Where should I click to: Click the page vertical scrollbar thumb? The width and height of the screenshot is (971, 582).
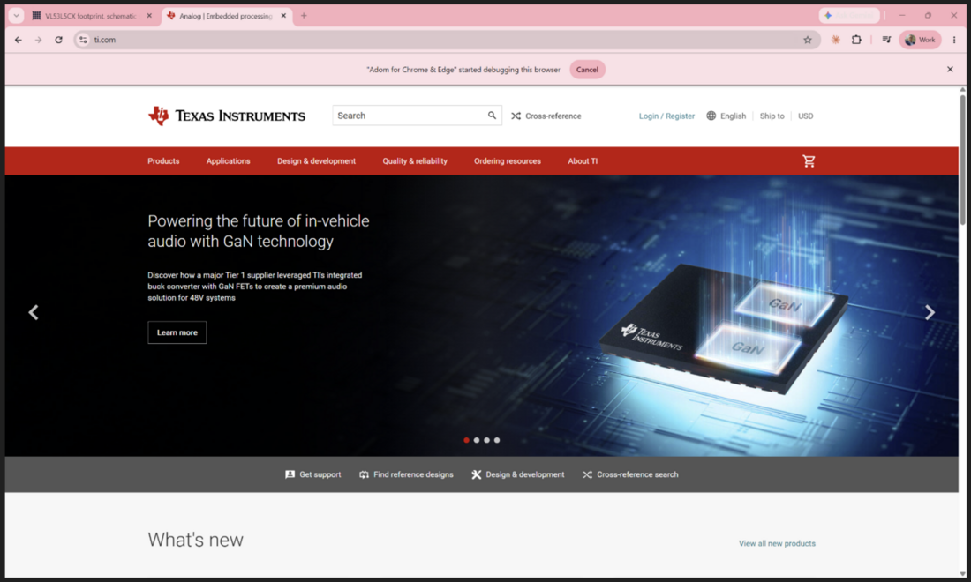coord(962,160)
